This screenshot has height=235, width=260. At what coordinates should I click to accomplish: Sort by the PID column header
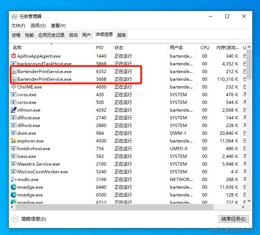click(103, 47)
